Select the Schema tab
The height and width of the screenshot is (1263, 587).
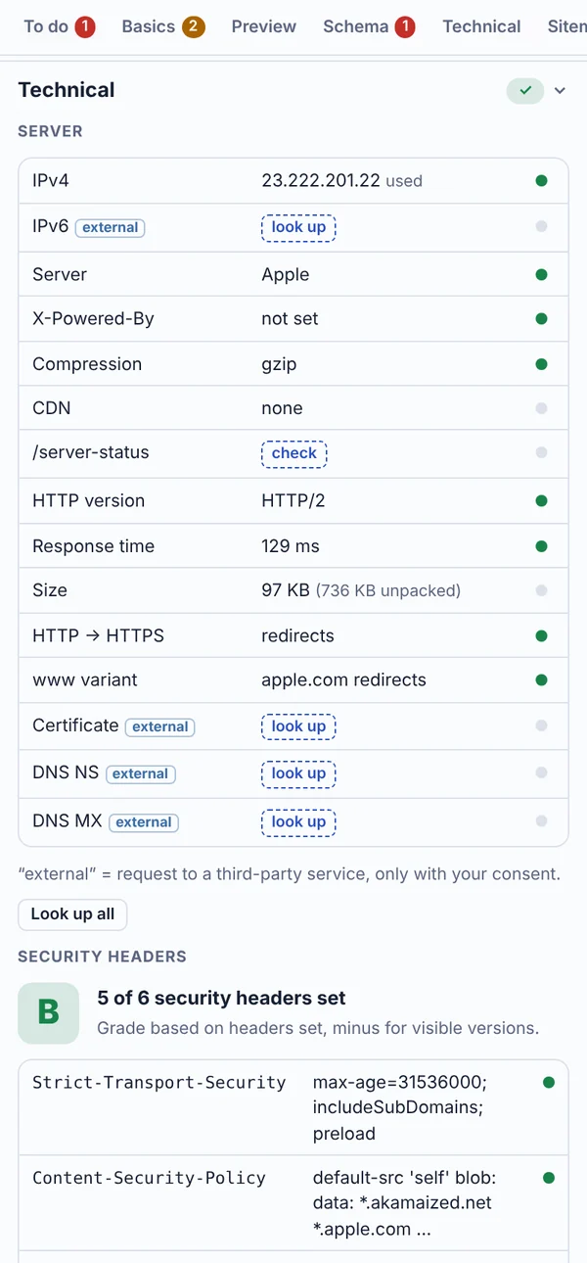pos(369,26)
